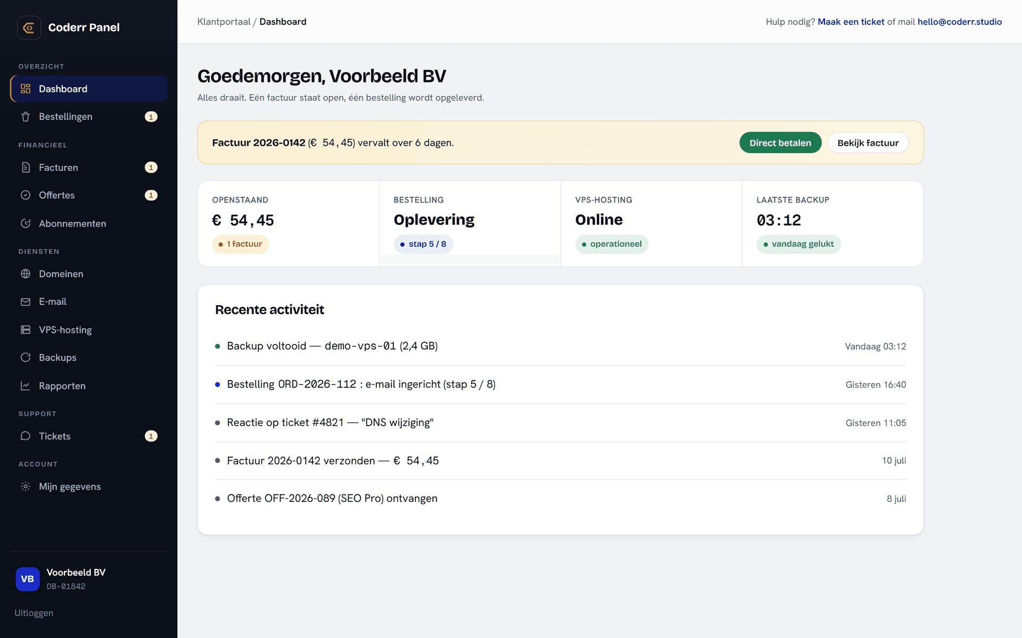Navigate to E-mail services

[x=89, y=301]
